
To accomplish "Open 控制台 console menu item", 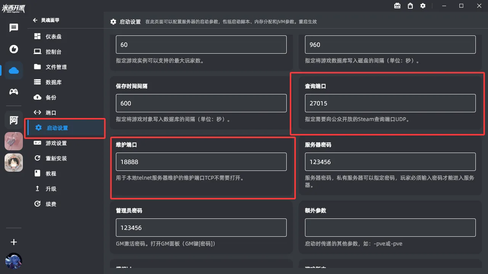I will tap(66, 52).
